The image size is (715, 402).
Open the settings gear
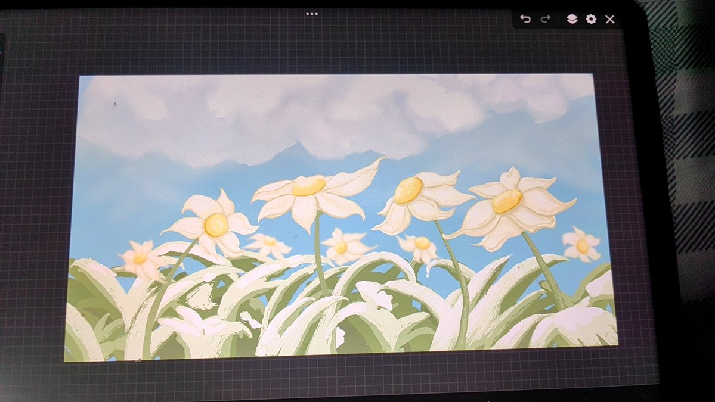591,18
